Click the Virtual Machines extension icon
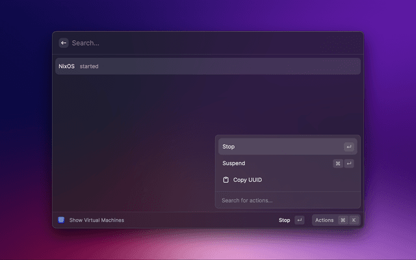 [61, 220]
